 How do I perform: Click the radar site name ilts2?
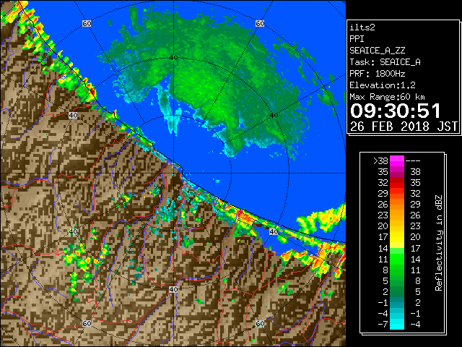tap(362, 27)
